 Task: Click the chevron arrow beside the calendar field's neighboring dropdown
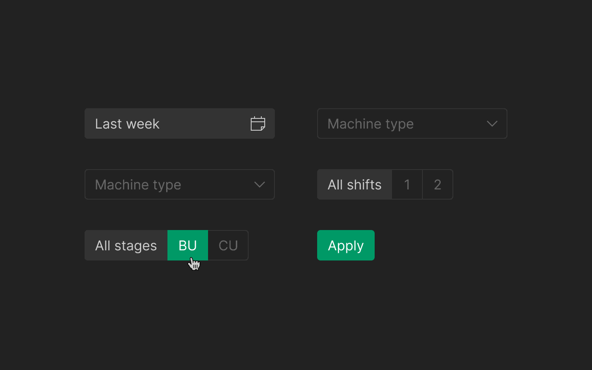pyautogui.click(x=492, y=124)
